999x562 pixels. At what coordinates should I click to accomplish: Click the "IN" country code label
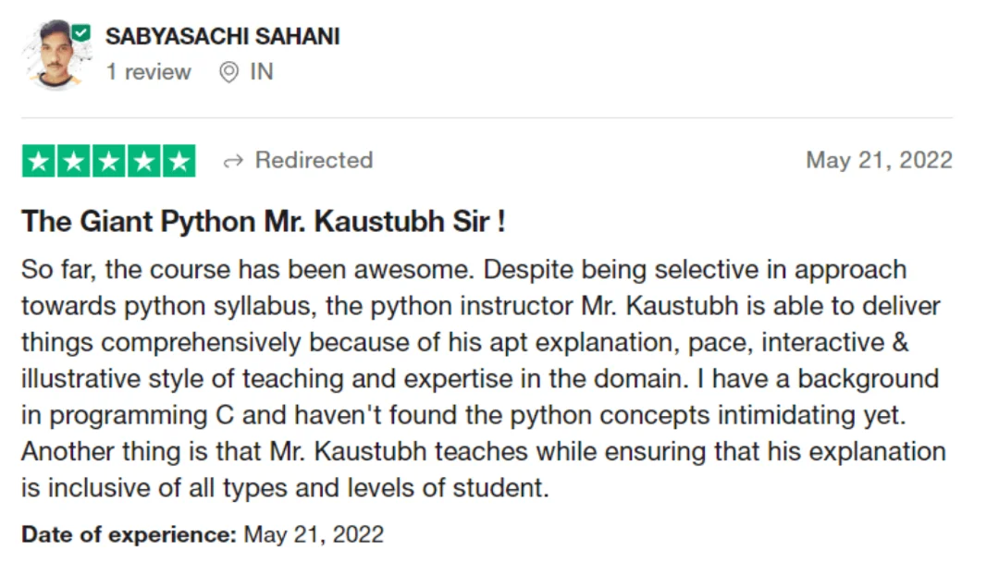(261, 71)
